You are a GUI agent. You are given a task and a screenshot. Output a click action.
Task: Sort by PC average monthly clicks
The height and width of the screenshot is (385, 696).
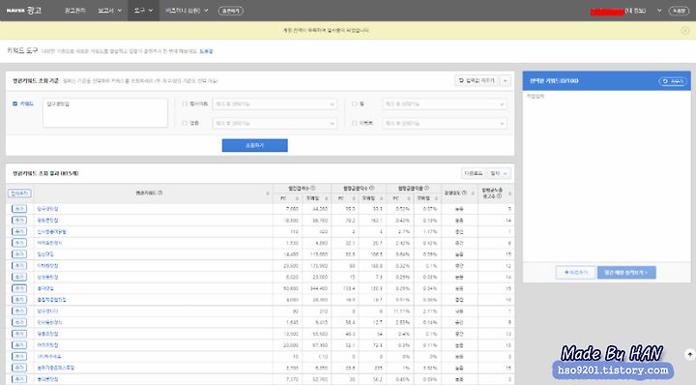354,198
